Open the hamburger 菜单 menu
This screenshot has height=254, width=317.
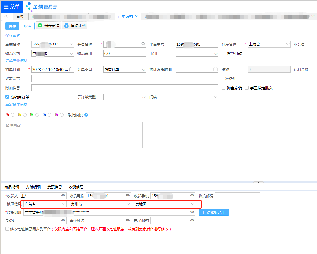pyautogui.click(x=11, y=6)
